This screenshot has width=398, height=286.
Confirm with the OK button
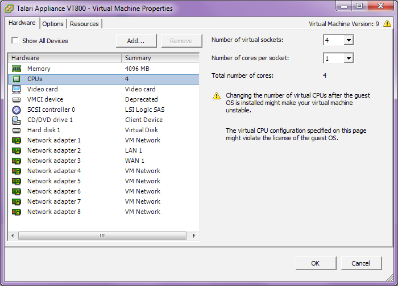click(316, 263)
